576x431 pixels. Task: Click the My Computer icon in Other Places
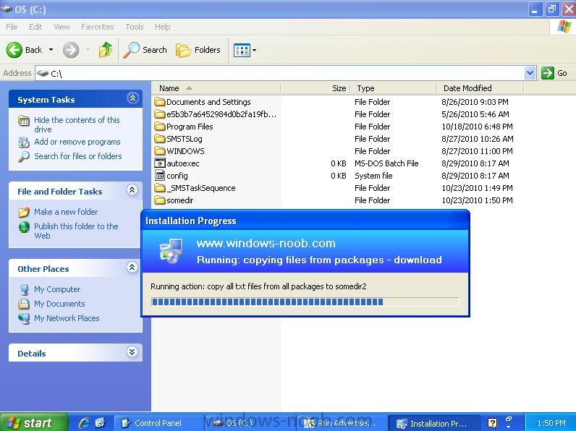25,290
